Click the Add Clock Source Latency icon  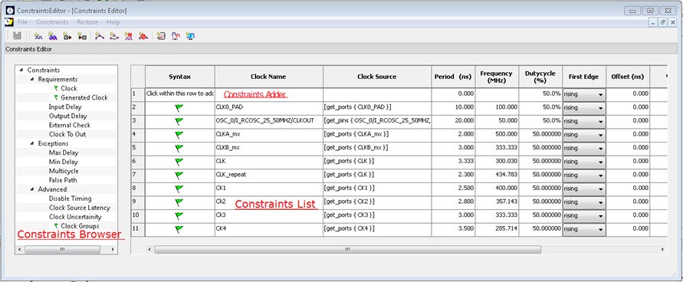point(176,36)
